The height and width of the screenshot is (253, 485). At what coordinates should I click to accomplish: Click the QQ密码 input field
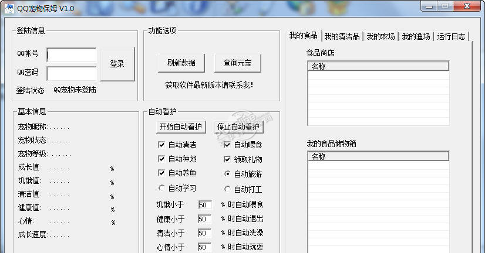click(71, 73)
